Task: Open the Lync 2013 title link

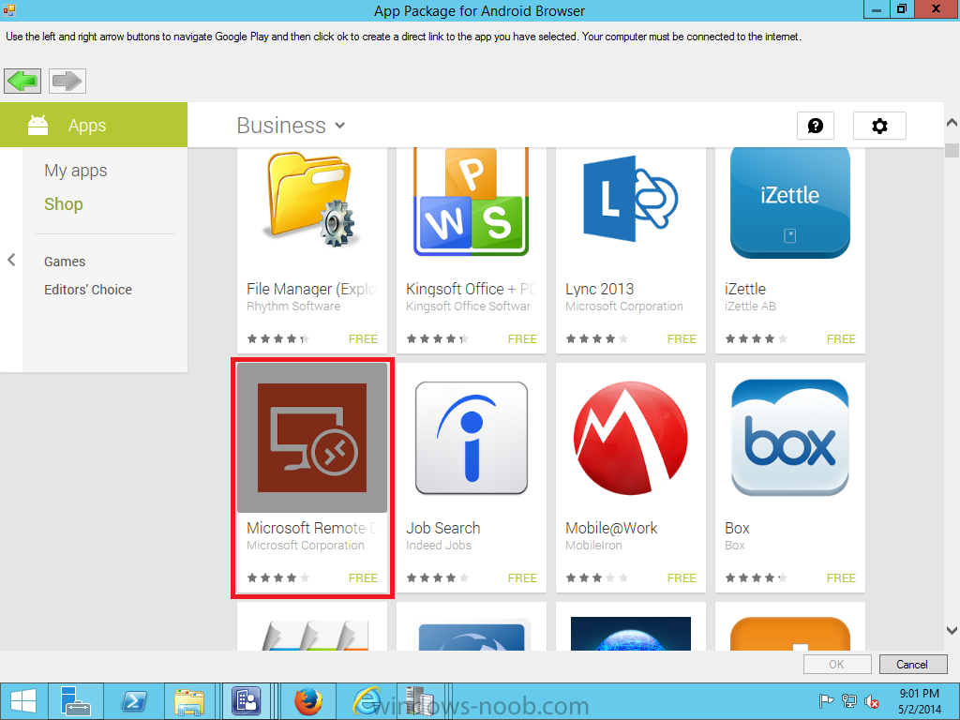Action: pyautogui.click(x=599, y=289)
